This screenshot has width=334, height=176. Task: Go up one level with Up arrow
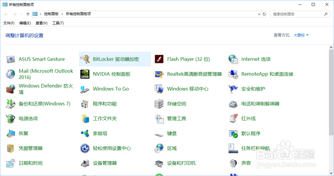[28, 14]
